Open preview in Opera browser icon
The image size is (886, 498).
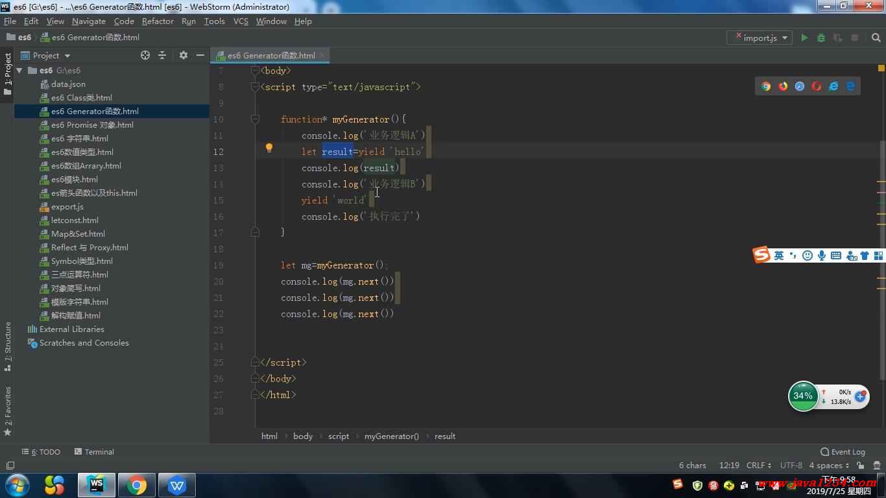tap(817, 86)
